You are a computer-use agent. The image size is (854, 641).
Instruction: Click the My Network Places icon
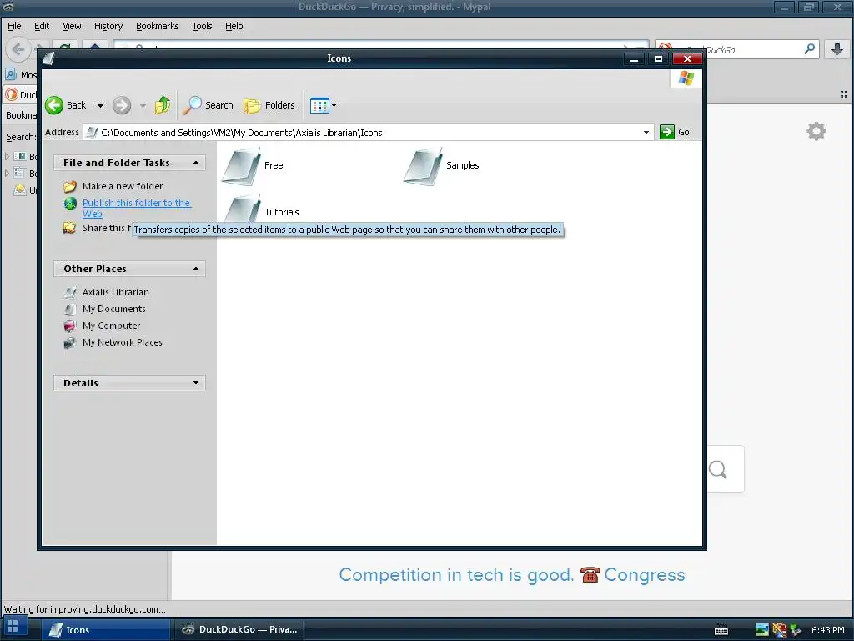pos(70,343)
